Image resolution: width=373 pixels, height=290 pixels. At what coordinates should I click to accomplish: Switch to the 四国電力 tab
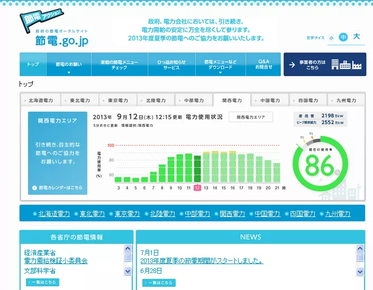308,101
